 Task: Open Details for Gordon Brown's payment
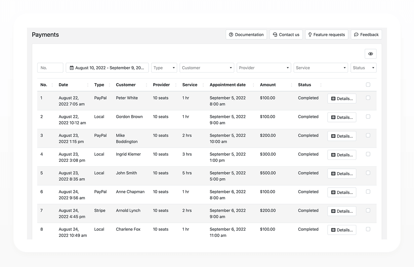pos(342,117)
